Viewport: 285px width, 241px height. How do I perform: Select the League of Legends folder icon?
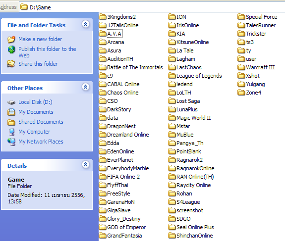172,76
